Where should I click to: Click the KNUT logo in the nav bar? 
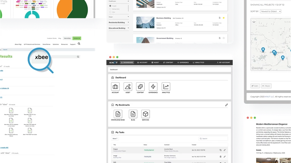click(113, 63)
